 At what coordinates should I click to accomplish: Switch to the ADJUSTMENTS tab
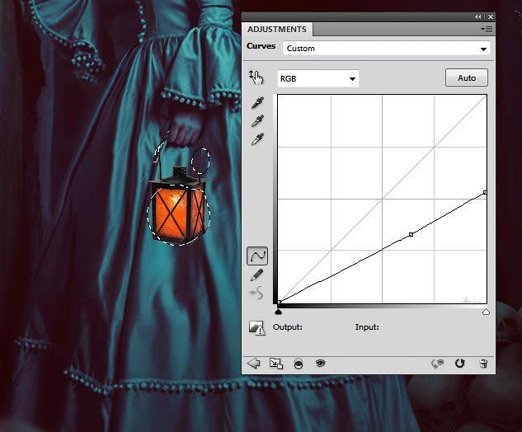click(x=277, y=30)
